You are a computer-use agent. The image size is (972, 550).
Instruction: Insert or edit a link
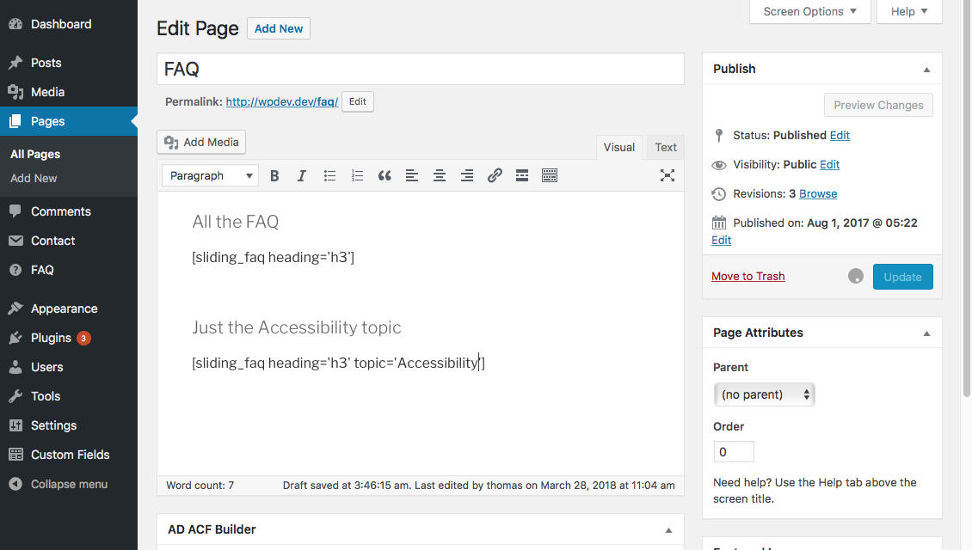(495, 176)
